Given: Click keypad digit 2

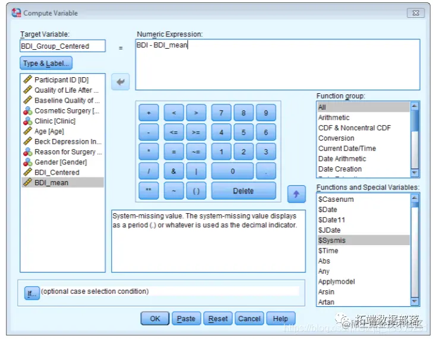Looking at the screenshot, I should (x=244, y=151).
